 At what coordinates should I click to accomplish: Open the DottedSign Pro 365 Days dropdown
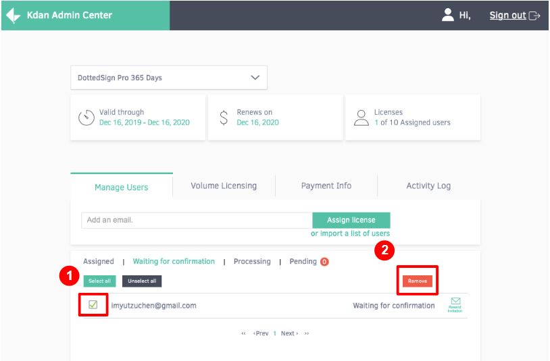(x=169, y=78)
